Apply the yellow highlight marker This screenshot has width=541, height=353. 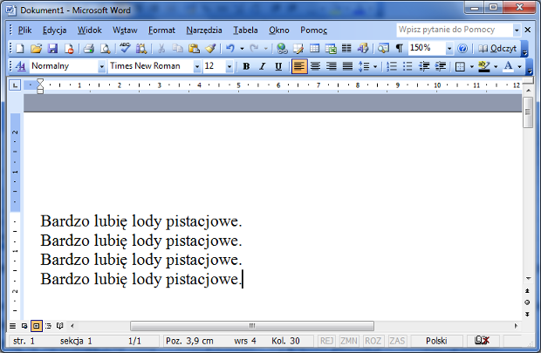point(484,66)
